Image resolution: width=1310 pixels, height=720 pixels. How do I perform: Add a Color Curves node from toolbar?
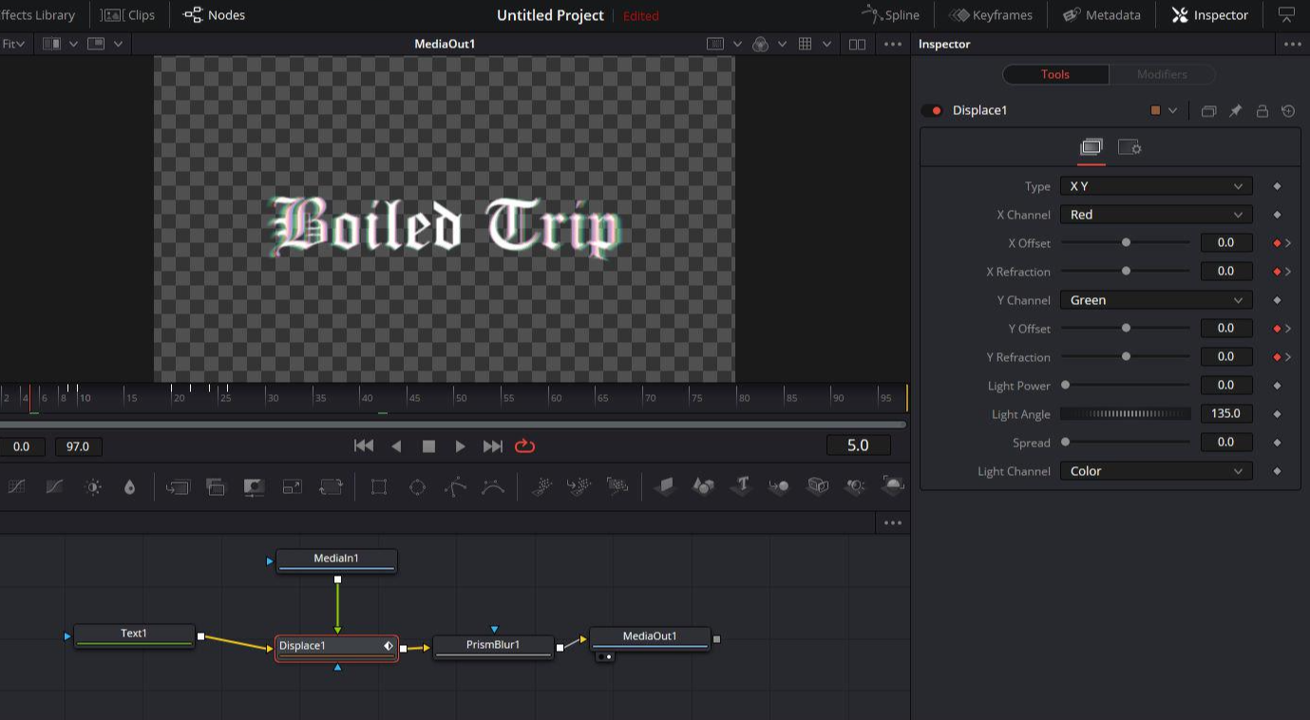[17, 486]
